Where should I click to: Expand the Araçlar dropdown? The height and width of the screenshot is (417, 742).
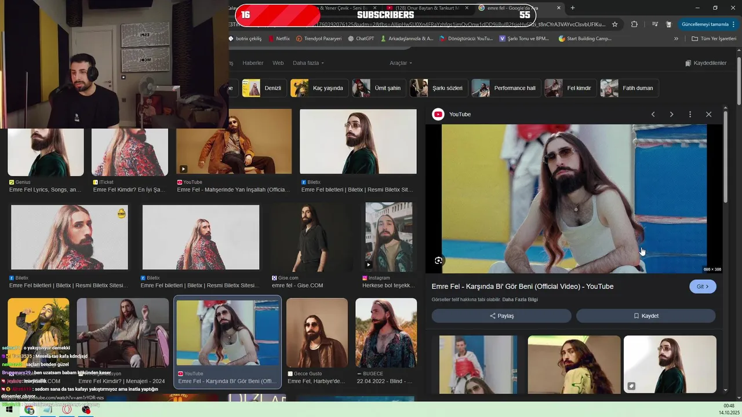pos(401,63)
